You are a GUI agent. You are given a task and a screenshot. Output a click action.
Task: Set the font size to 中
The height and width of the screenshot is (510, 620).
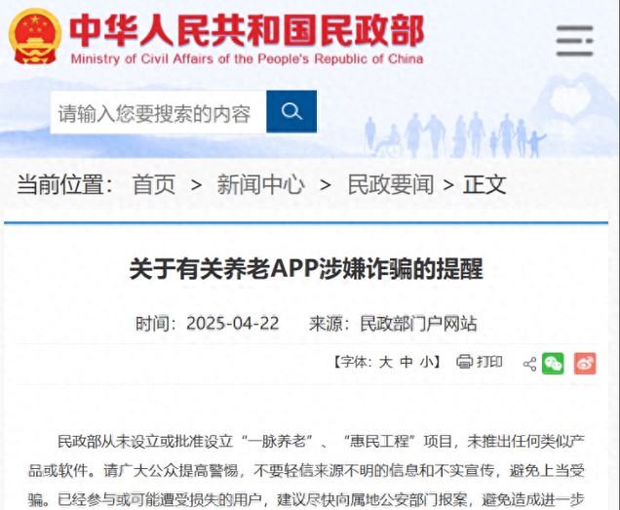[407, 362]
